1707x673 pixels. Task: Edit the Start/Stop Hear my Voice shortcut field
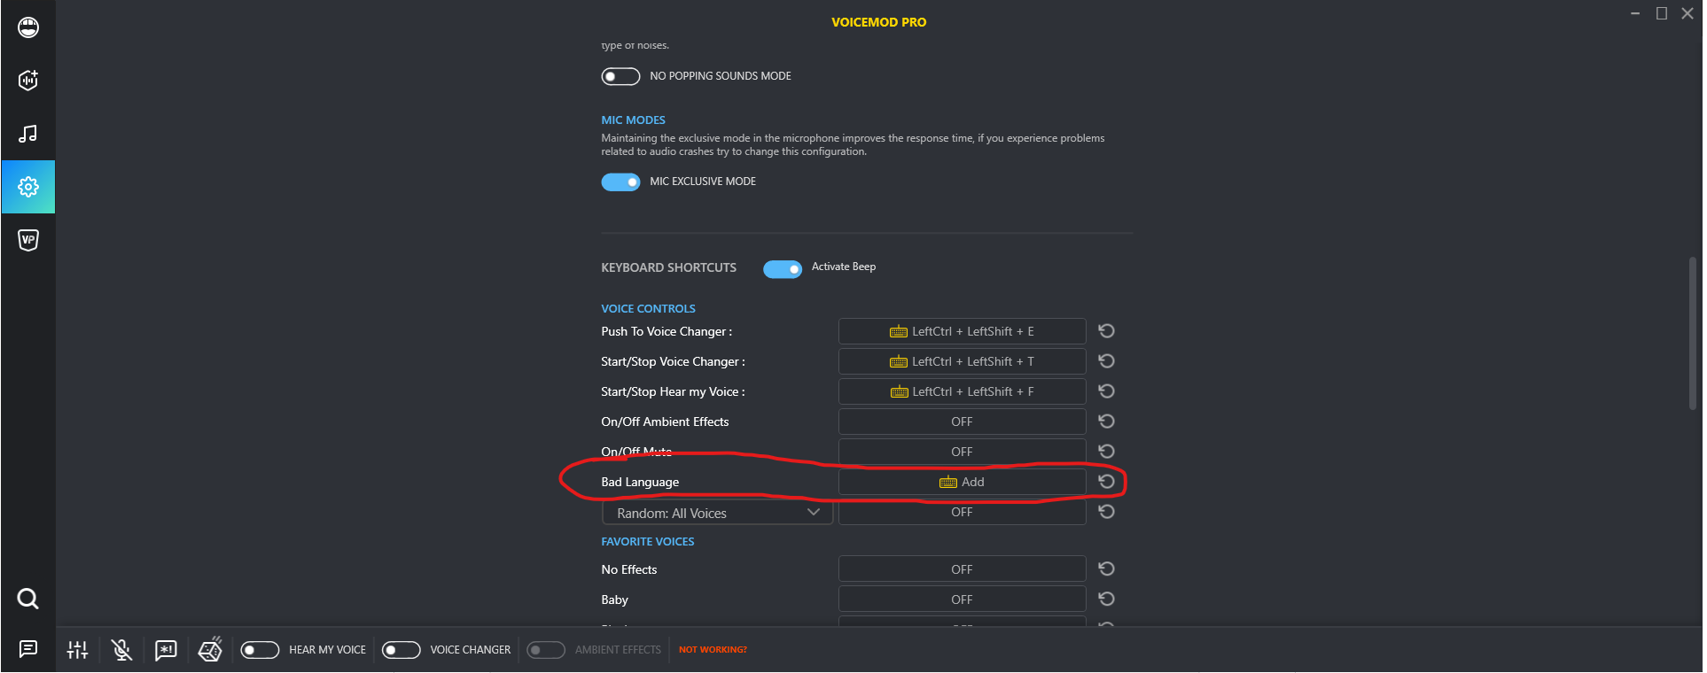(963, 391)
